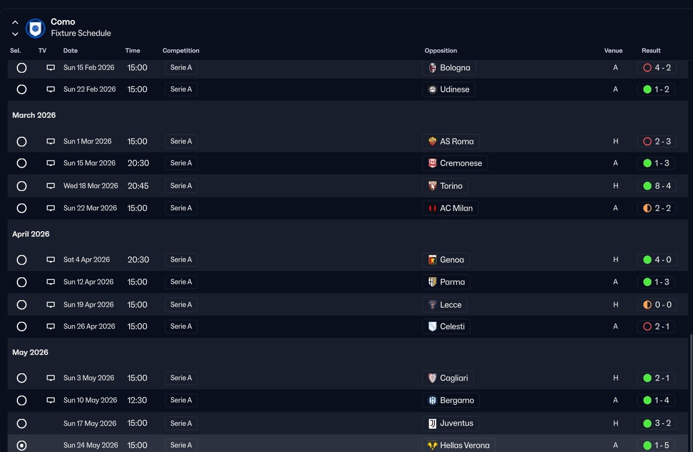Click the down chevron beside Como

(x=15, y=34)
